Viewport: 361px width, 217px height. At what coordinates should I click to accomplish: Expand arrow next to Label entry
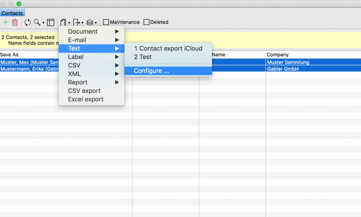[x=117, y=57]
